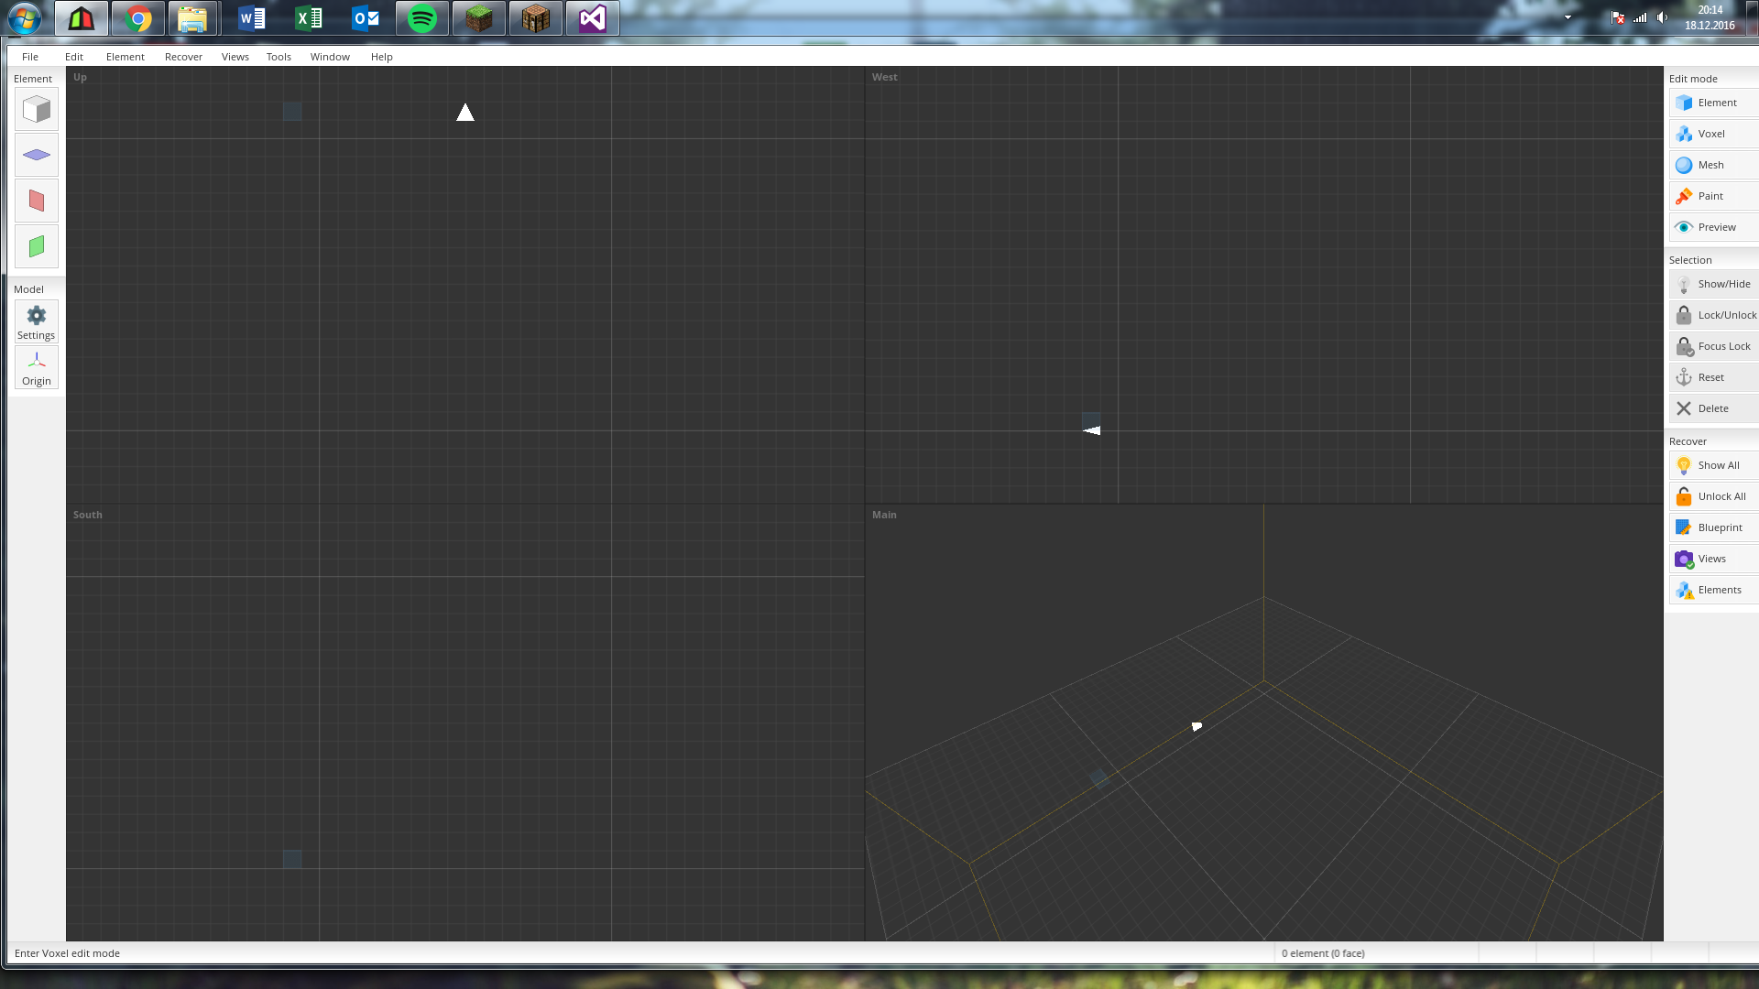Open the Help menu
This screenshot has width=1759, height=989.
[x=382, y=57]
